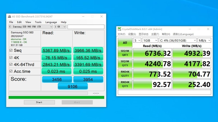Click the 2B2QGXA7 firmware text
Viewport: 218px width, 122px height.
(17, 36)
